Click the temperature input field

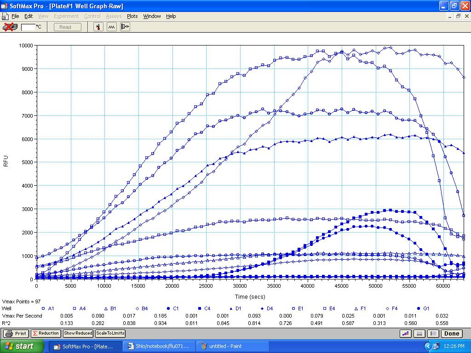pyautogui.click(x=28, y=27)
